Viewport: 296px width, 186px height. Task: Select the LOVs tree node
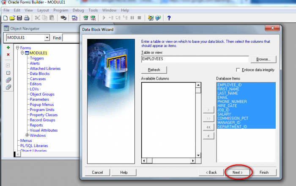(34, 89)
